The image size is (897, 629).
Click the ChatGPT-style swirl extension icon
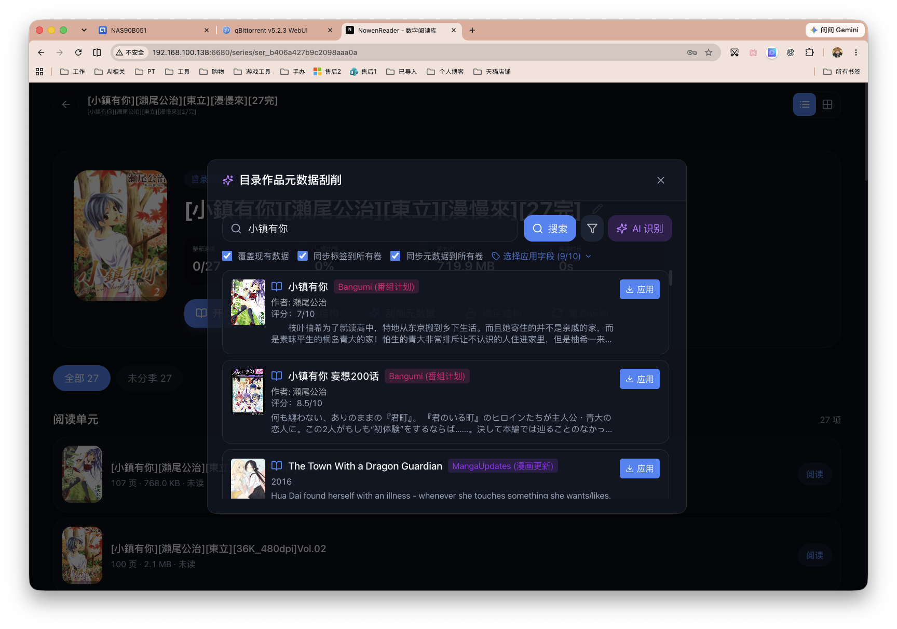pyautogui.click(x=791, y=52)
